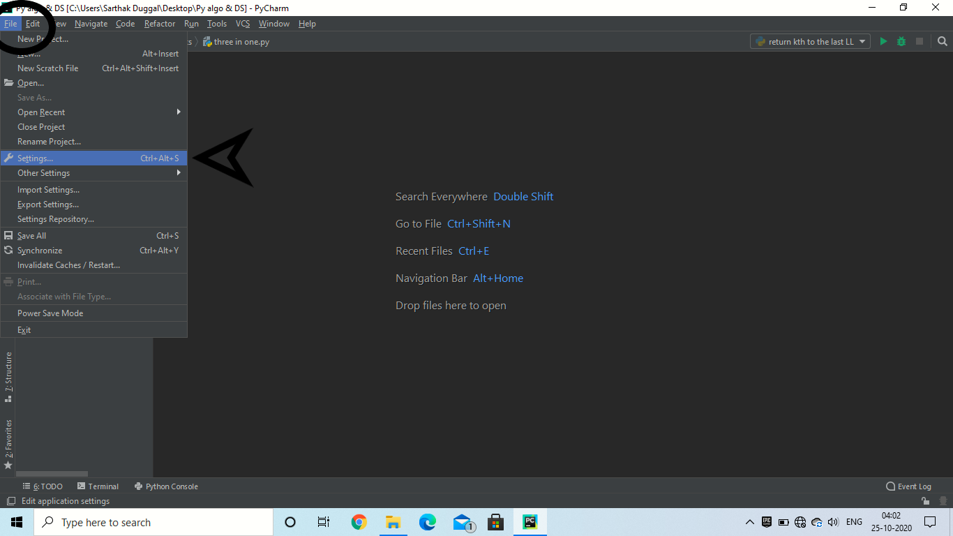Click the project panel horizontal scrollbar
The height and width of the screenshot is (536, 953).
click(x=52, y=474)
